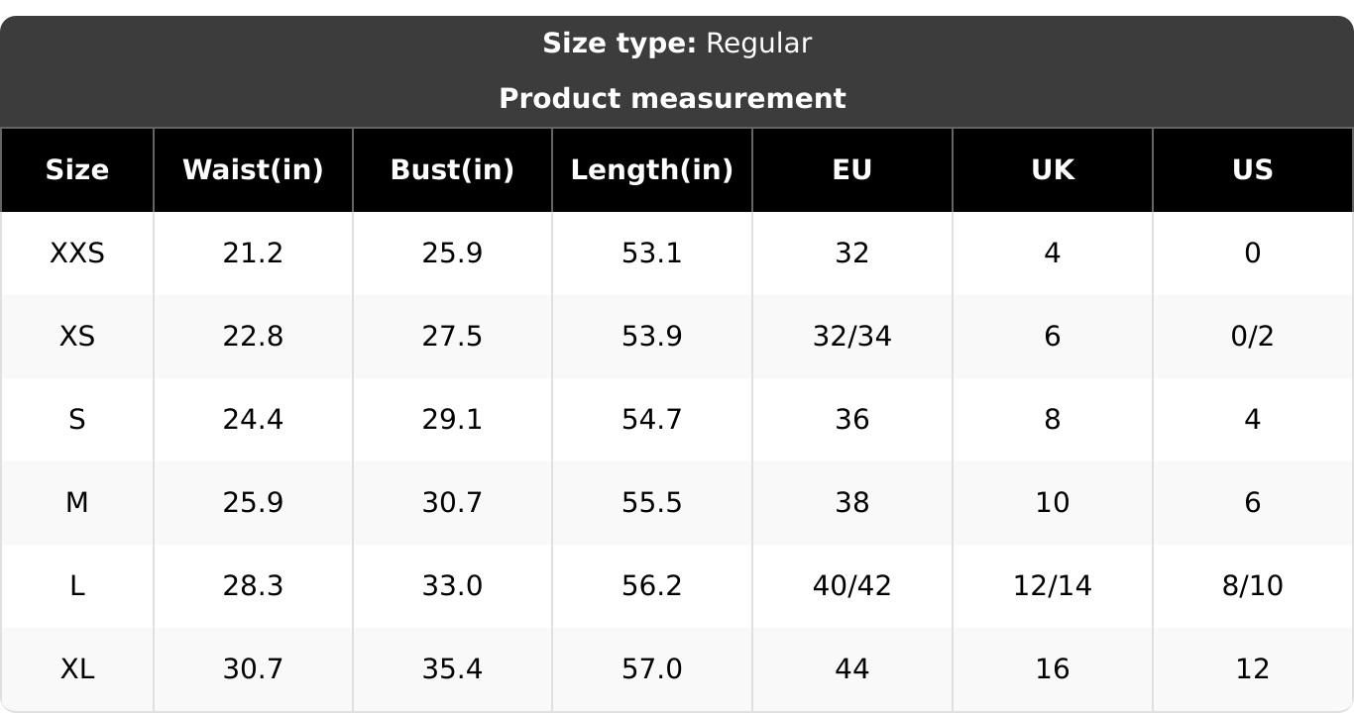Select the XXS size row label

(x=77, y=254)
